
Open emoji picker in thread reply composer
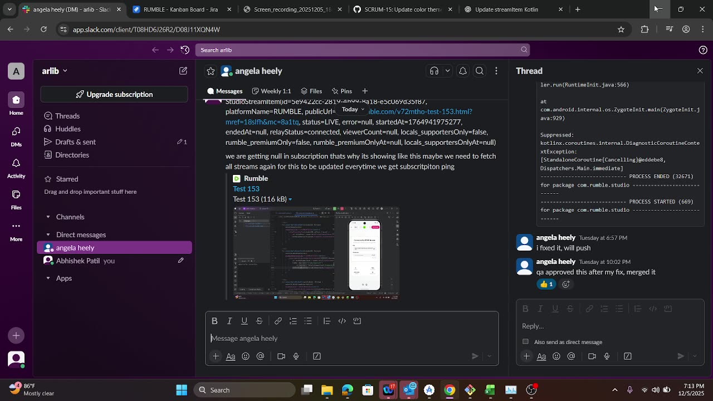[x=556, y=356]
